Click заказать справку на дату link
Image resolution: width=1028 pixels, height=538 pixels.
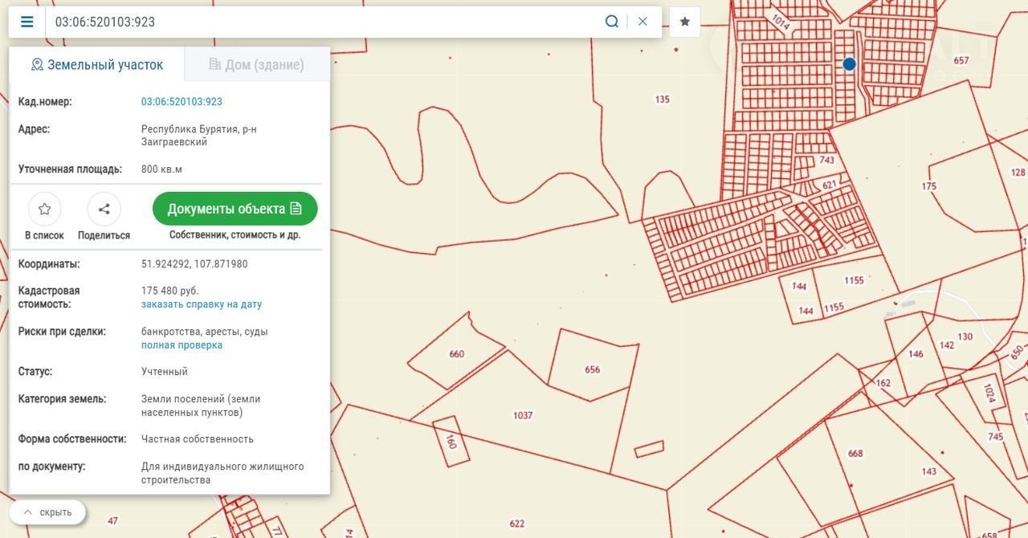tap(202, 304)
